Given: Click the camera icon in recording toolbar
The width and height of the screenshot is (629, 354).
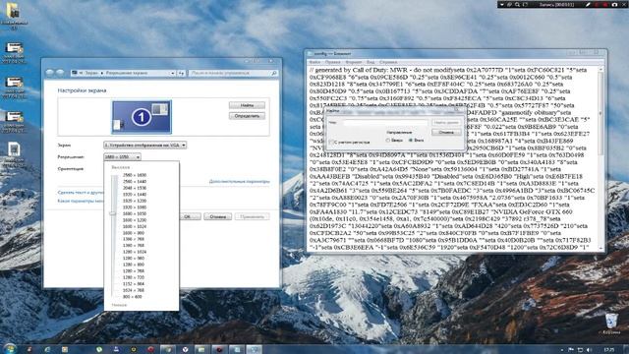Looking at the screenshot, I should 614,4.
